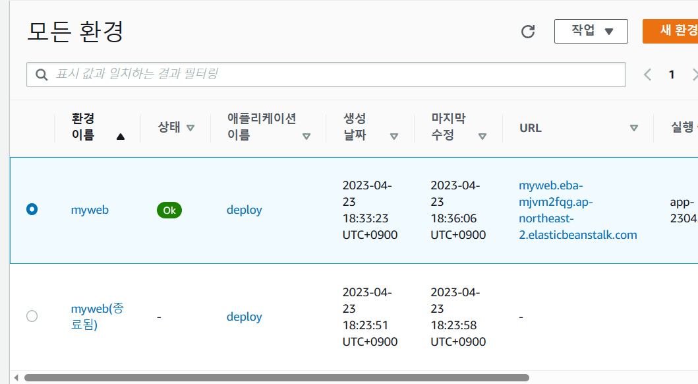698x384 pixels.
Task: Click the search magnifier icon
Action: click(42, 75)
